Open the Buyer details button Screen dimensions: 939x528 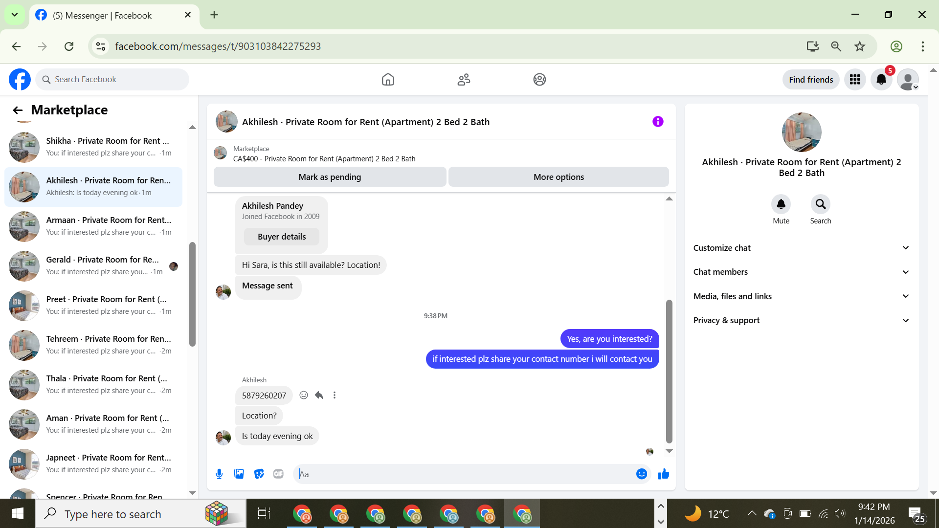coord(282,237)
